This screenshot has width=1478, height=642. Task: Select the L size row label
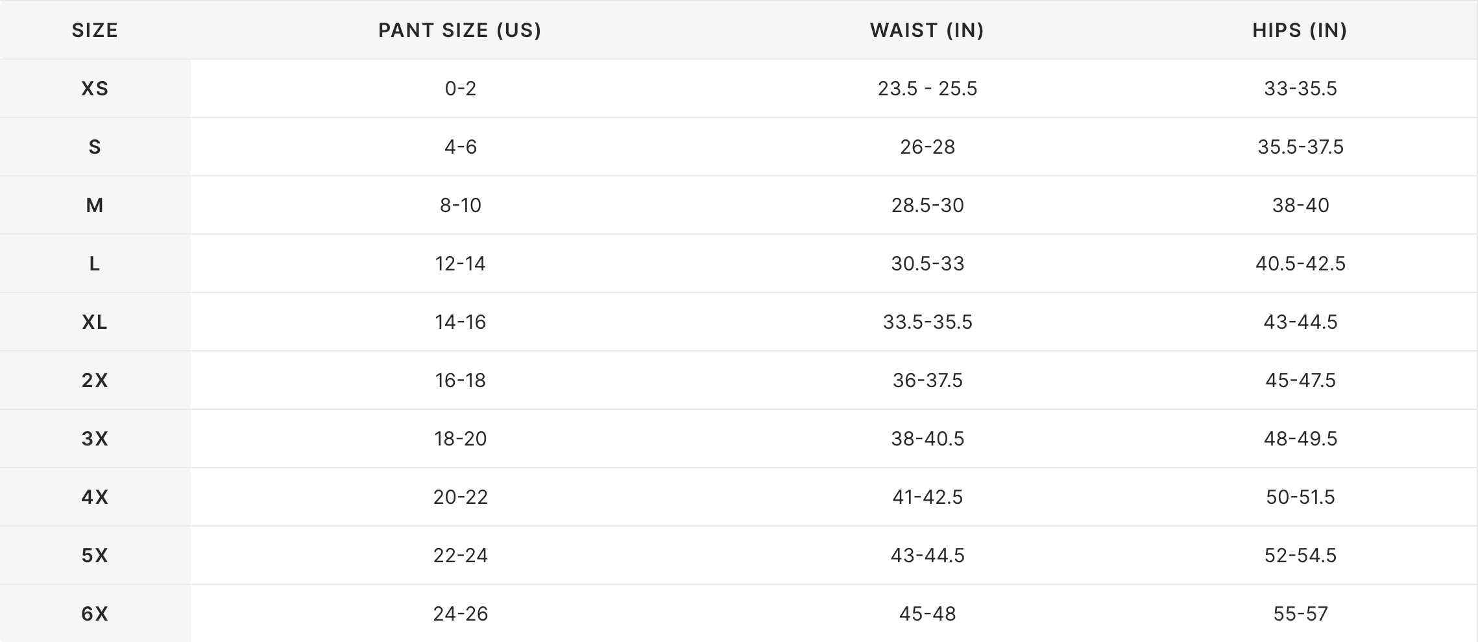tap(95, 264)
